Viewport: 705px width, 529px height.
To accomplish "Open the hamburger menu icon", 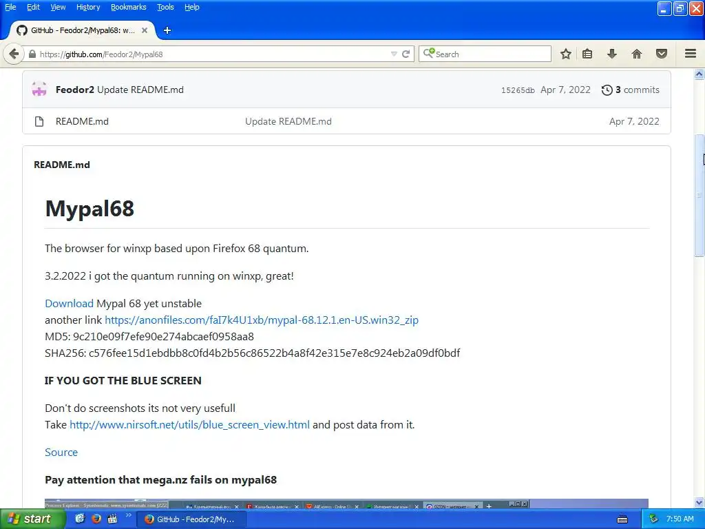I will (x=691, y=54).
